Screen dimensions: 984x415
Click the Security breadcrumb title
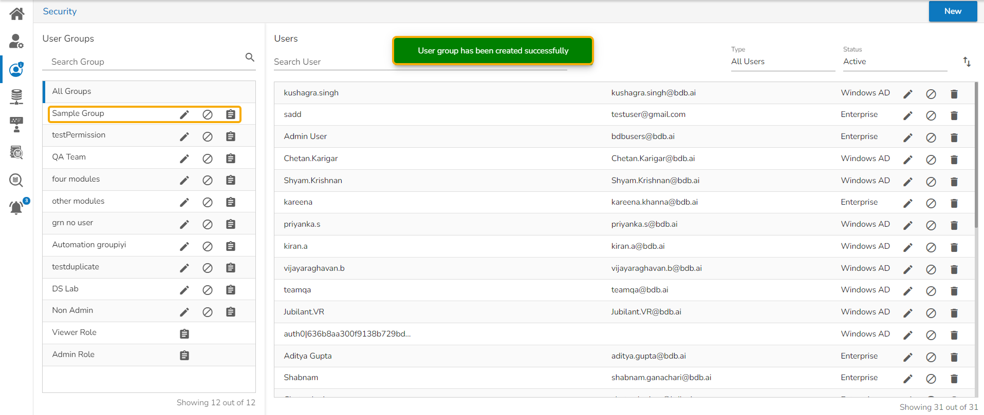click(60, 11)
